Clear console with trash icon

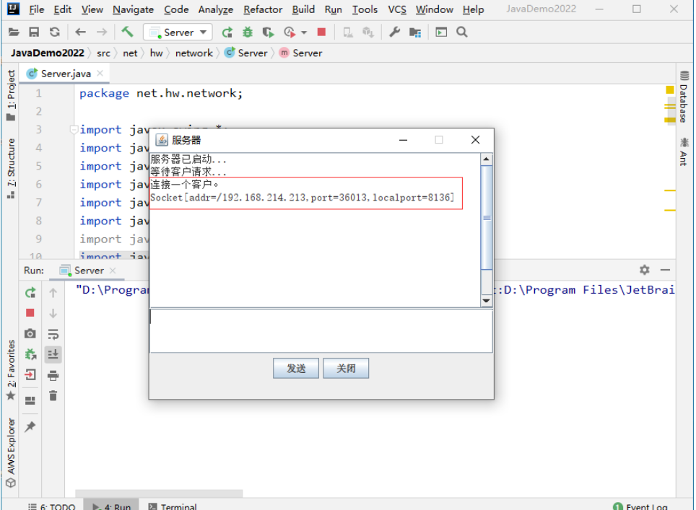point(53,395)
